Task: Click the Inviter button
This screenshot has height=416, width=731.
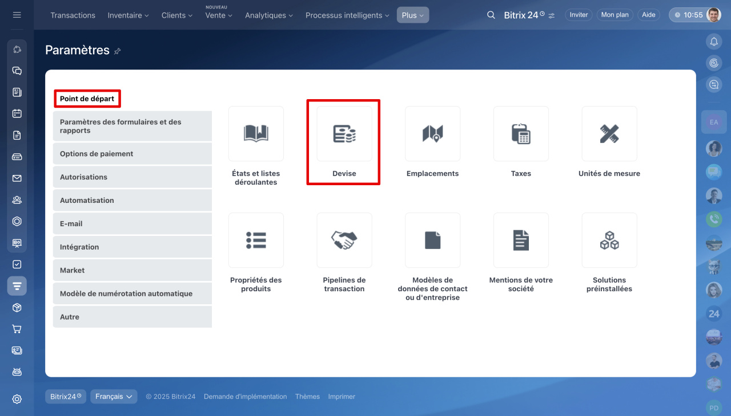Action: pyautogui.click(x=579, y=15)
